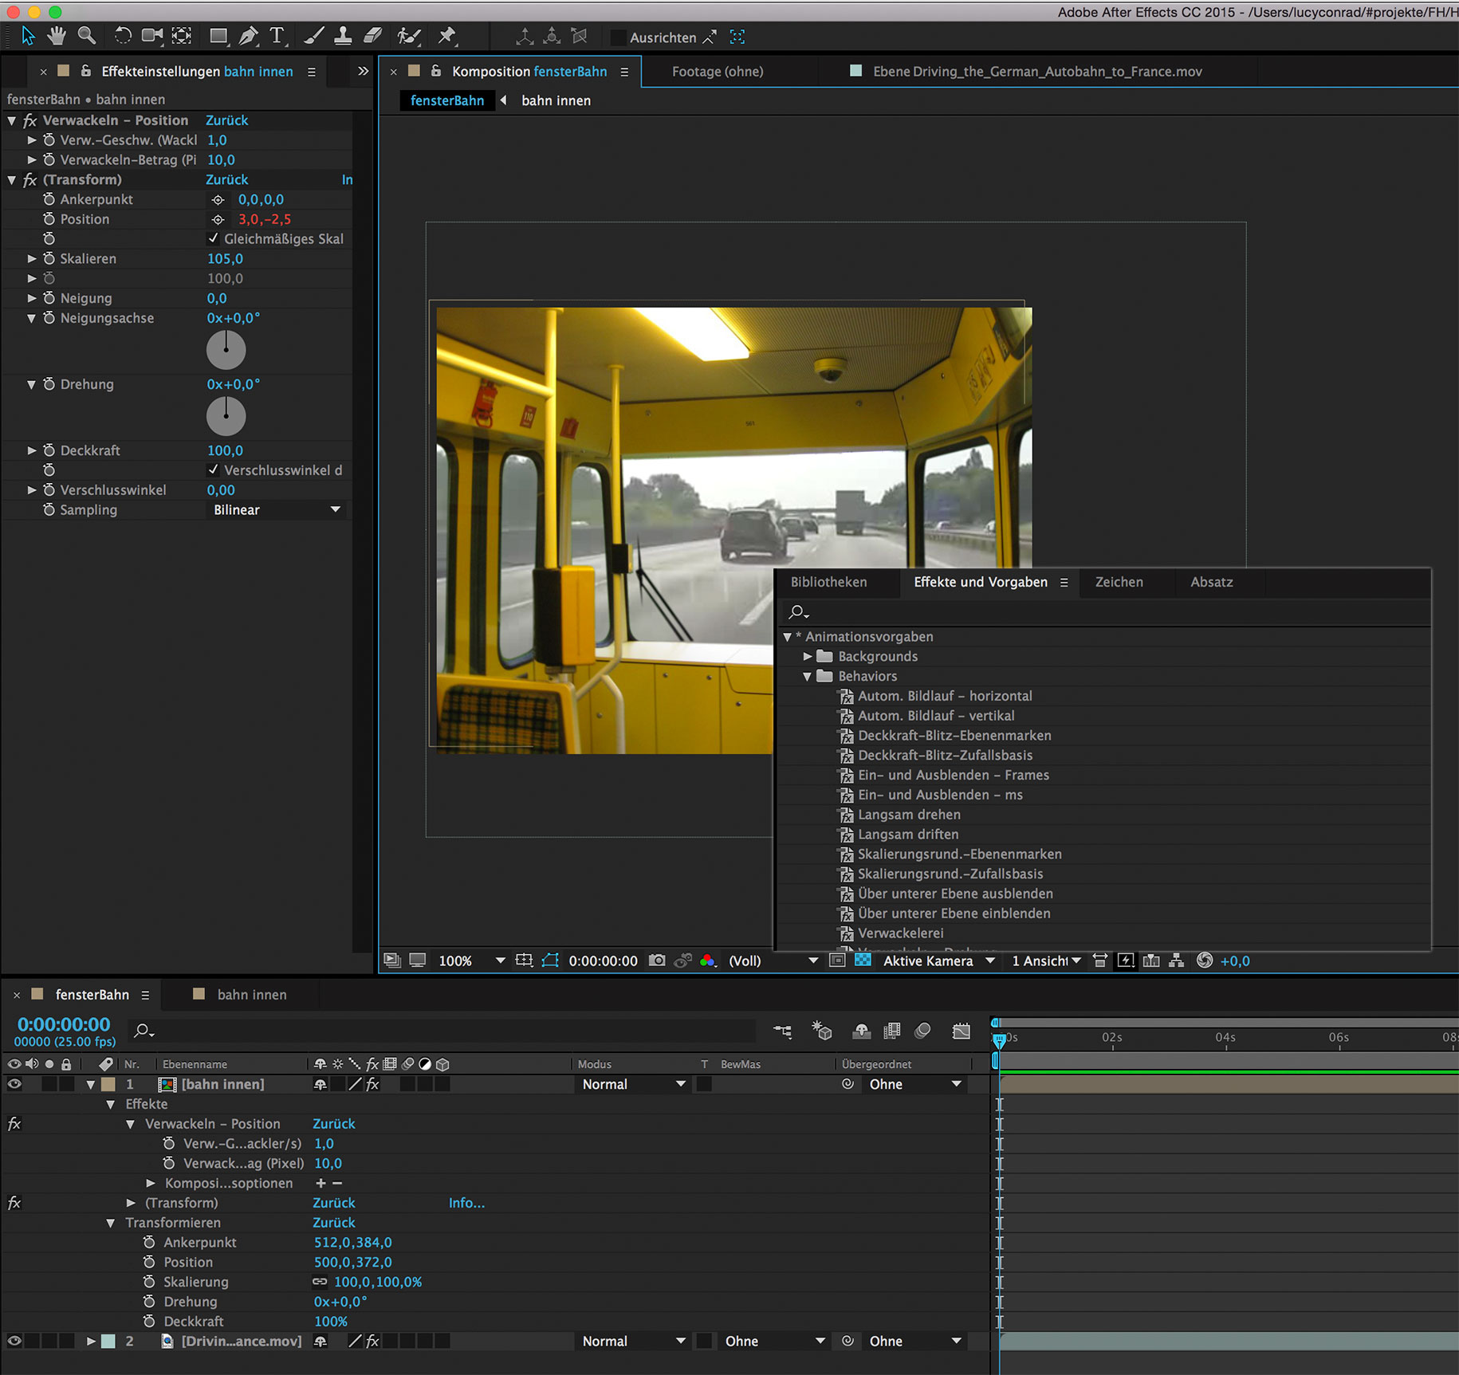
Task: Uncheck Gleichmäßiges Skalieren checkbox
Action: 213,238
